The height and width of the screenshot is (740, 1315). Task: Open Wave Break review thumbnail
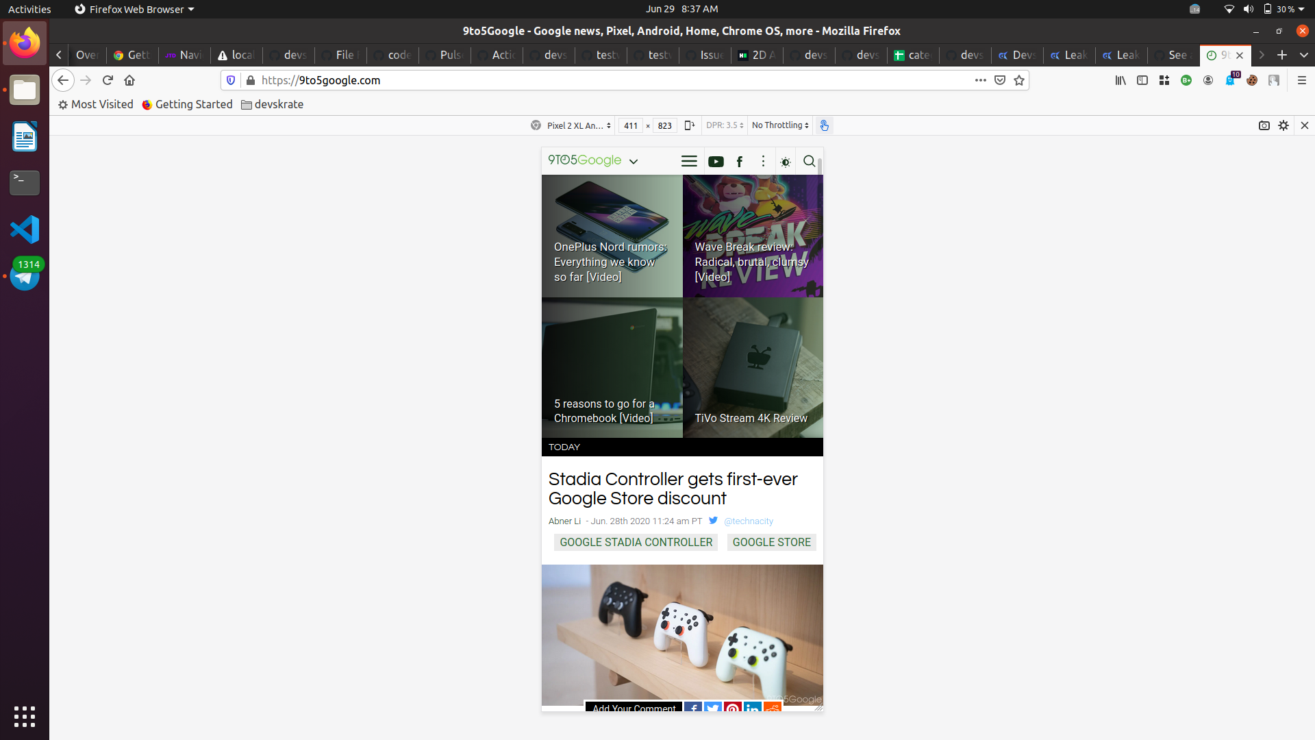(753, 236)
